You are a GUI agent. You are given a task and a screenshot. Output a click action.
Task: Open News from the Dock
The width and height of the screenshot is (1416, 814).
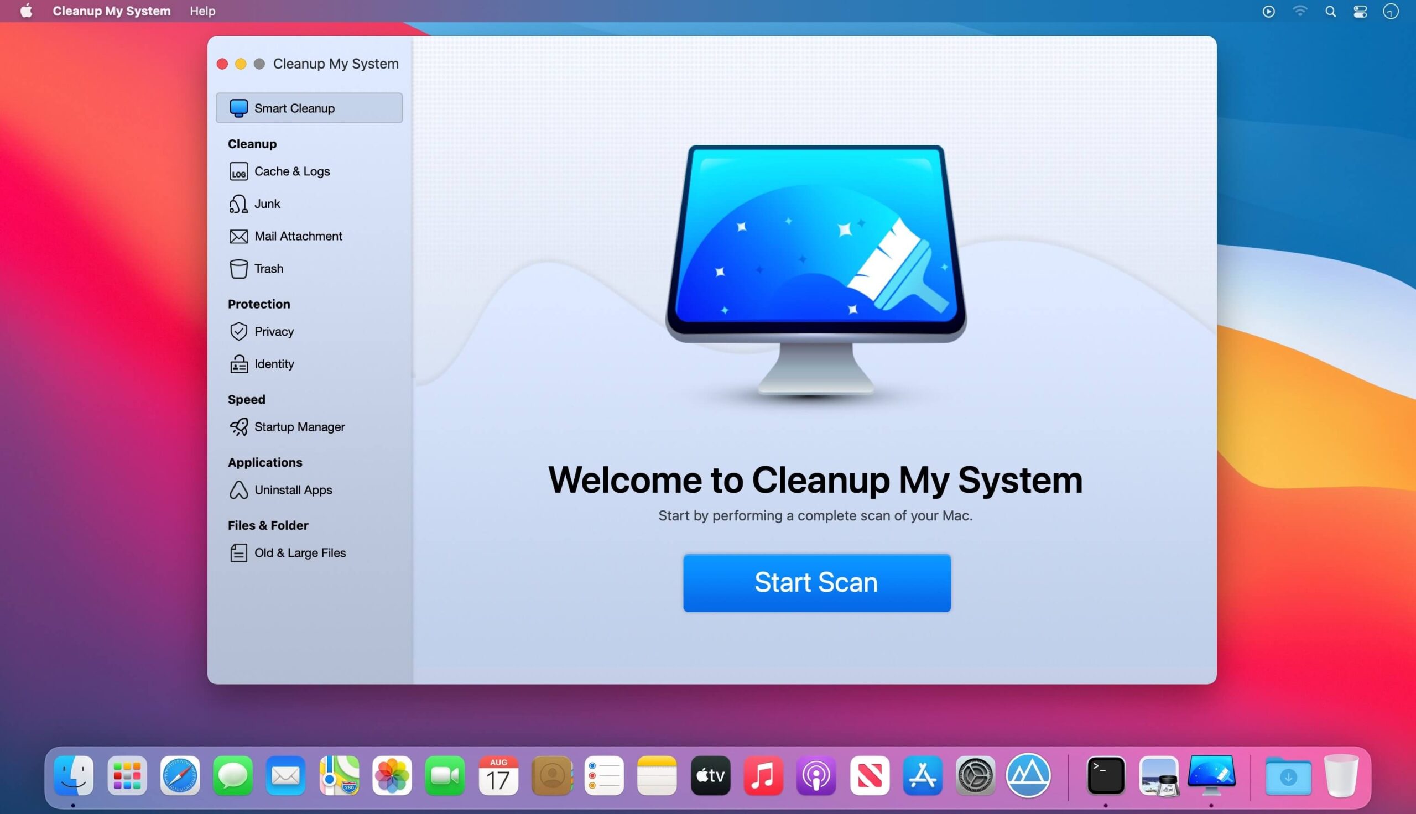(x=870, y=776)
